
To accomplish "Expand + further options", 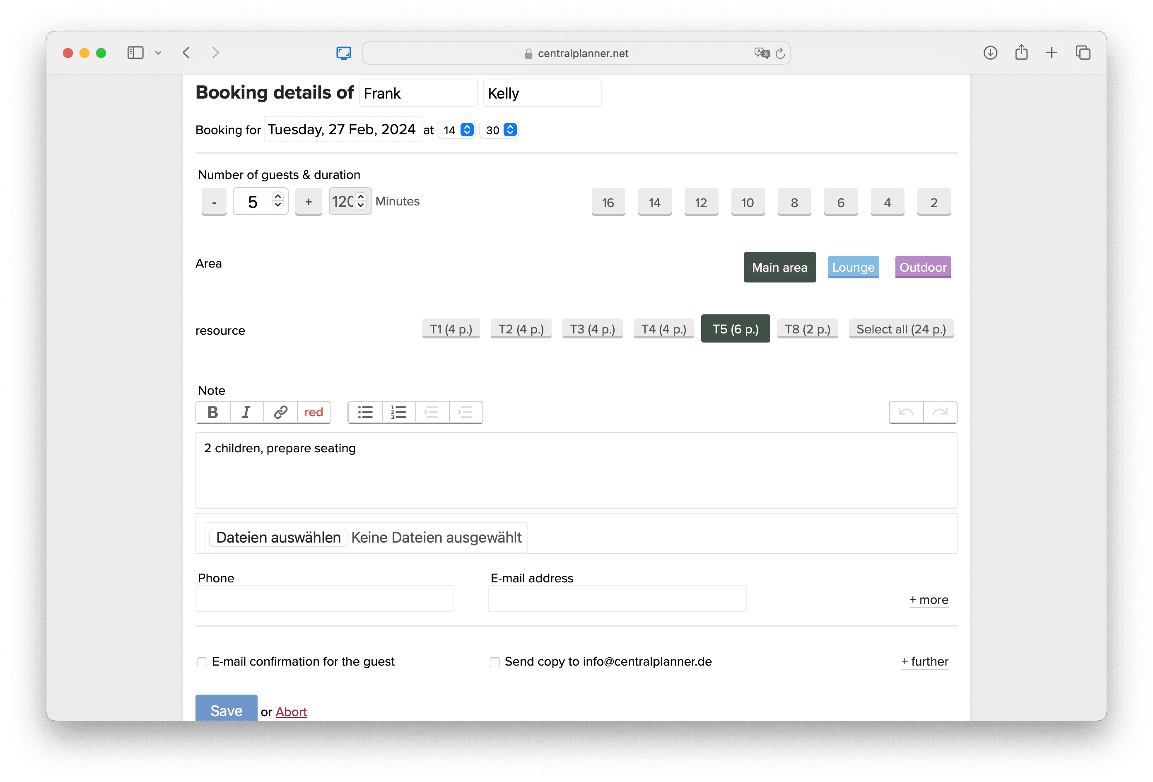I will coord(925,661).
